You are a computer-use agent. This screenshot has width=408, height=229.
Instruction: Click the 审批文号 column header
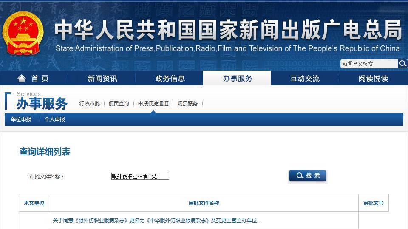click(x=373, y=203)
